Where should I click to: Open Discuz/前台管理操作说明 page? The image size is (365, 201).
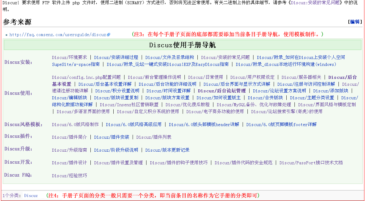pyautogui.click(x=154, y=77)
